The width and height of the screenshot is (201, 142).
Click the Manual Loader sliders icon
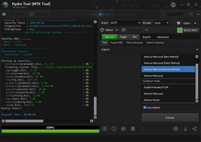point(123,30)
